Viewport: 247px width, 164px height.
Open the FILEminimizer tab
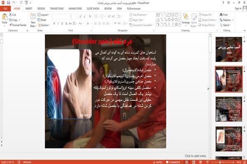tap(134, 9)
